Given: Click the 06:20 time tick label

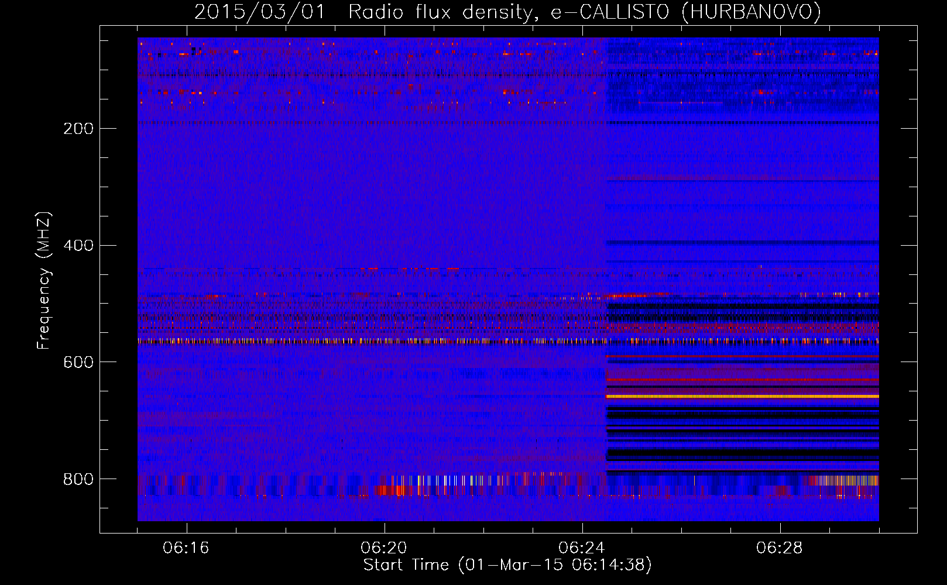Looking at the screenshot, I should (x=384, y=548).
